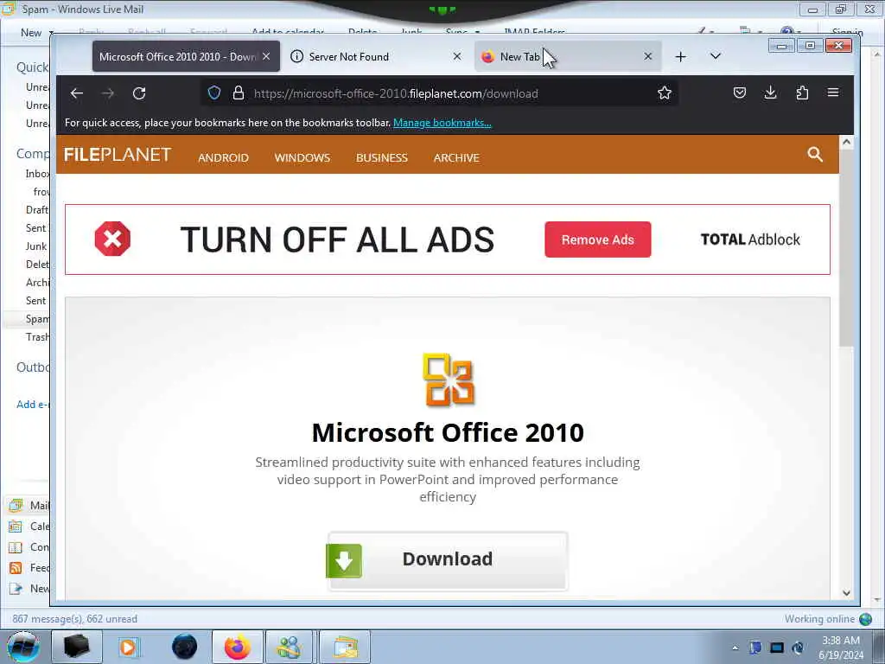
Task: Click the Microsoft Office 2010 logo
Action: [448, 380]
